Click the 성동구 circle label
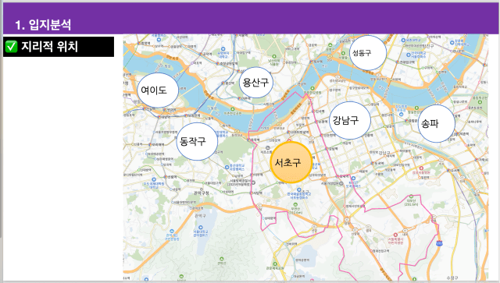 [x=368, y=52]
